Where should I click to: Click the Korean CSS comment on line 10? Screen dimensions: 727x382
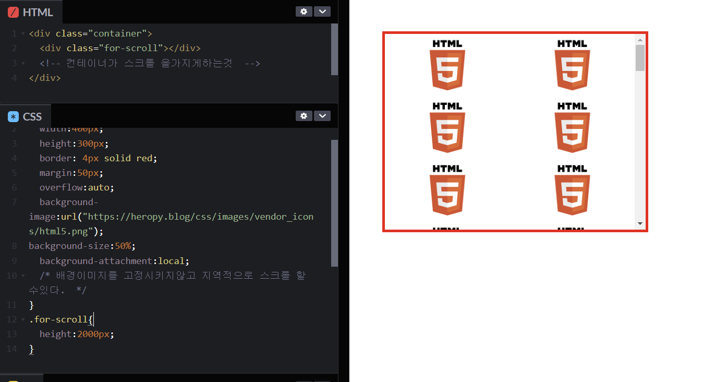click(x=167, y=282)
